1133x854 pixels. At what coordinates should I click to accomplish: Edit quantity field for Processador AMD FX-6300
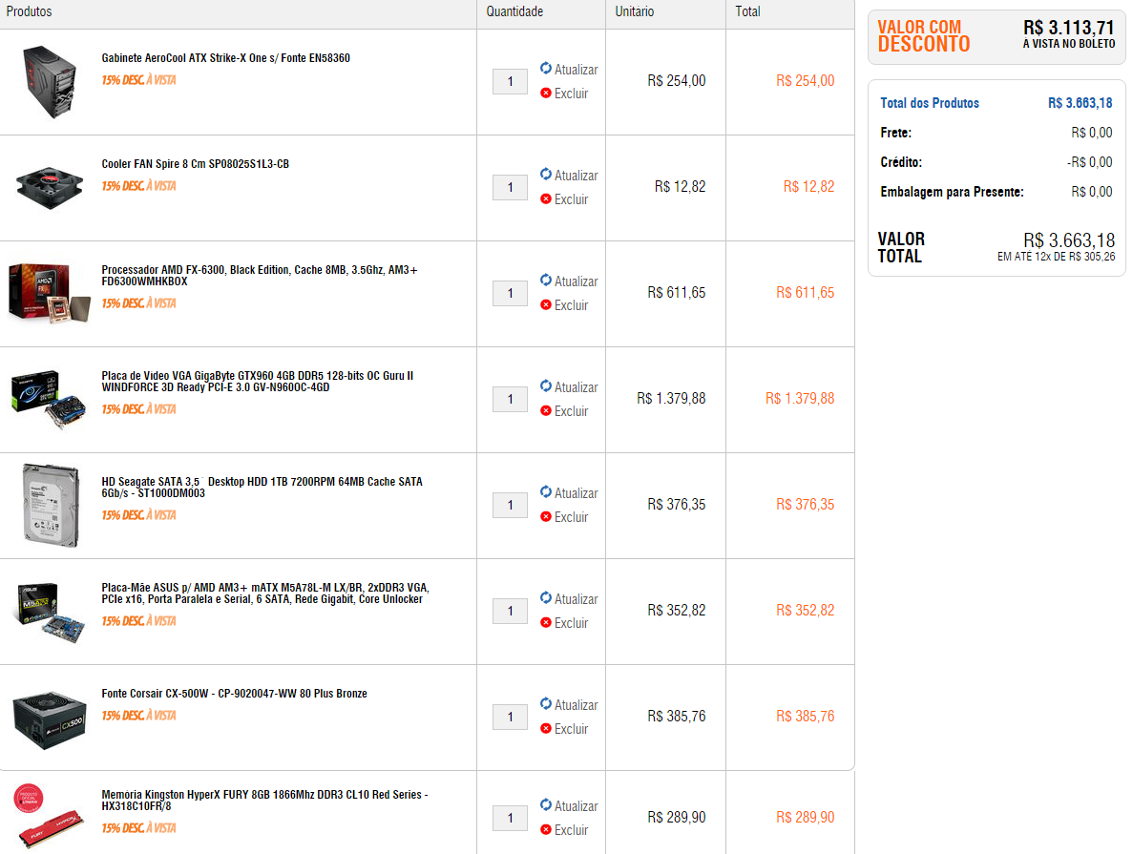coord(510,293)
